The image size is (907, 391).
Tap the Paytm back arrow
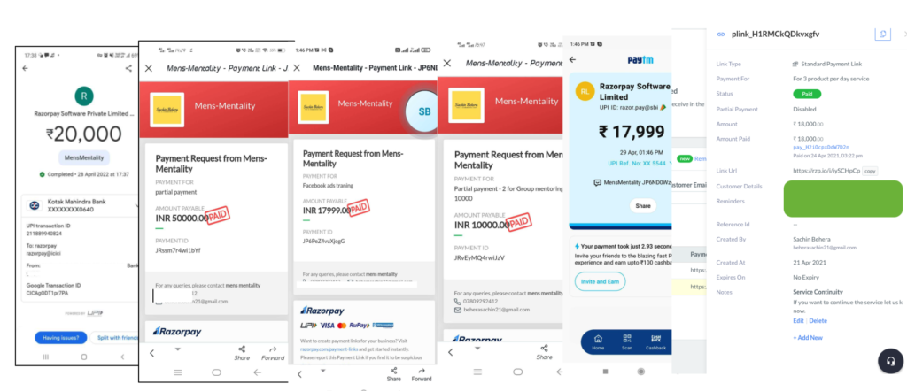tap(573, 59)
